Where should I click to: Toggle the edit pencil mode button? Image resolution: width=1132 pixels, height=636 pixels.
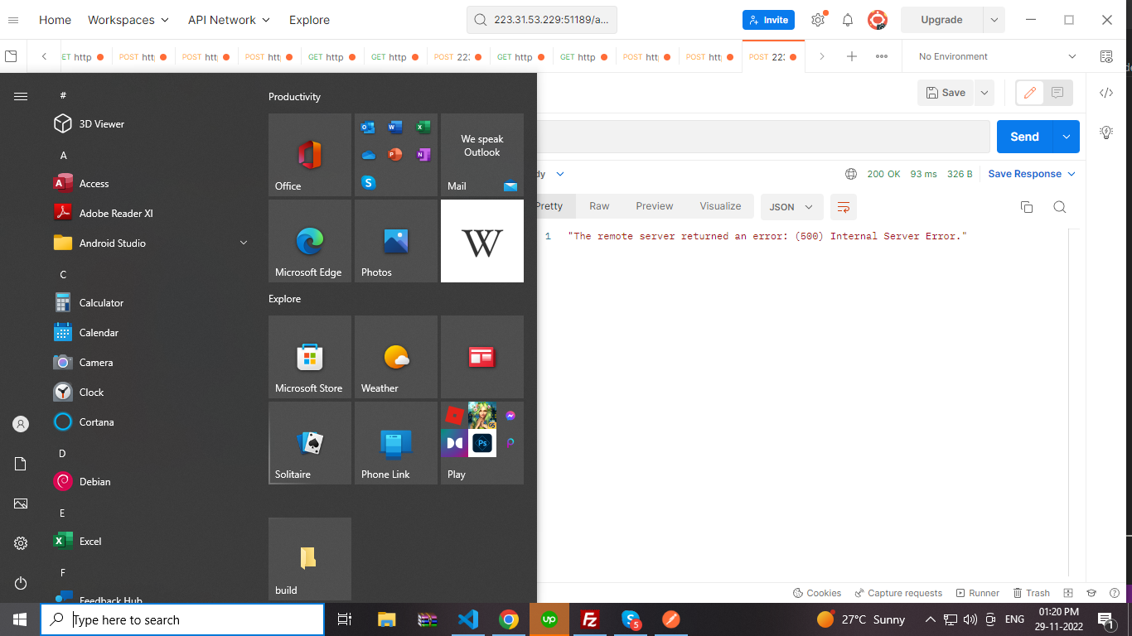tap(1030, 93)
